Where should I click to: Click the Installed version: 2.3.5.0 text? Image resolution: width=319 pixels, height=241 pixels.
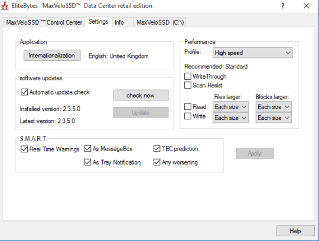pos(50,109)
